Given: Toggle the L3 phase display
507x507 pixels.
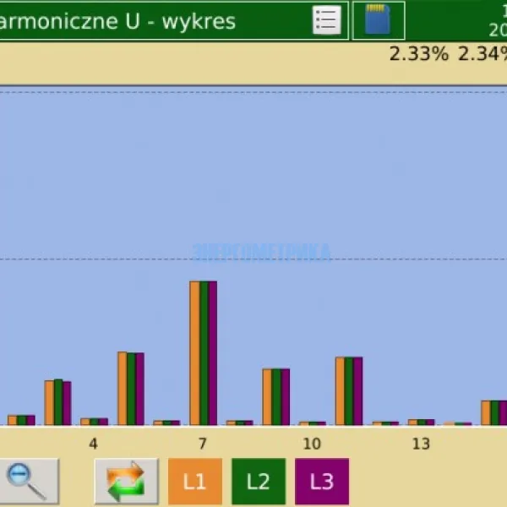Looking at the screenshot, I should click(x=321, y=481).
